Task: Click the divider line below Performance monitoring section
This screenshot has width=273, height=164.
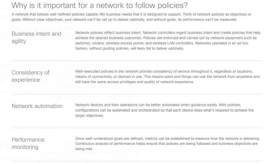Action: coord(136,161)
